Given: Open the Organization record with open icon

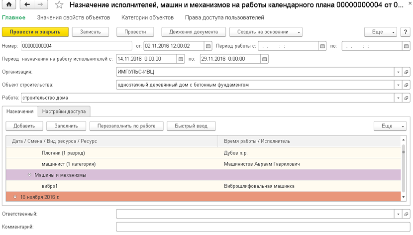Looking at the screenshot, I should point(407,72).
